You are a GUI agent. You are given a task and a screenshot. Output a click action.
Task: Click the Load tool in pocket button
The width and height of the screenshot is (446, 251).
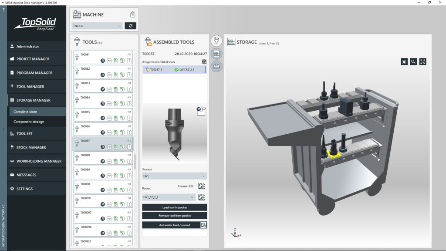(175, 207)
